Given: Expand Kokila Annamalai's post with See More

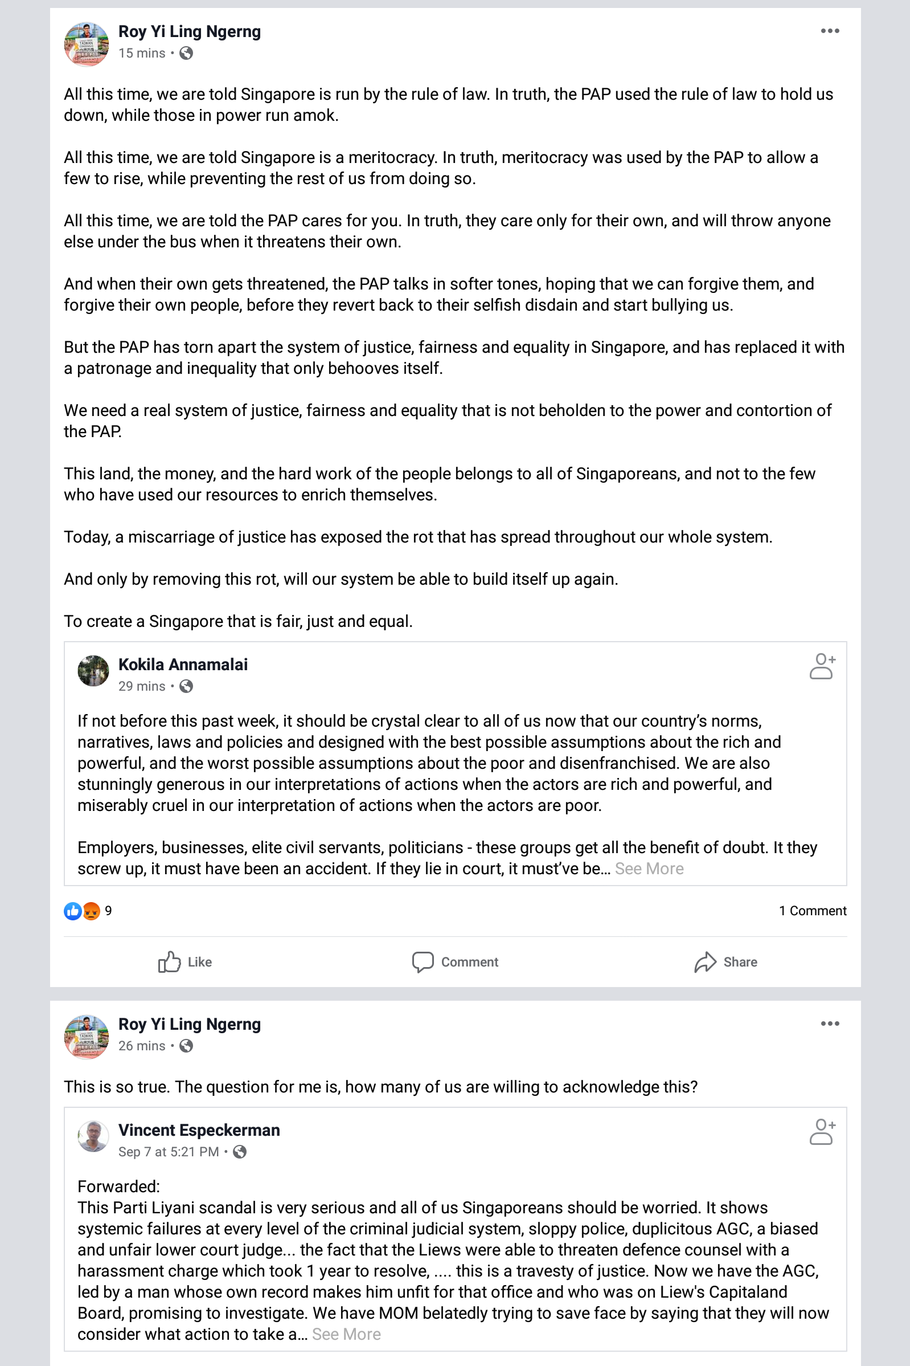Looking at the screenshot, I should point(649,869).
